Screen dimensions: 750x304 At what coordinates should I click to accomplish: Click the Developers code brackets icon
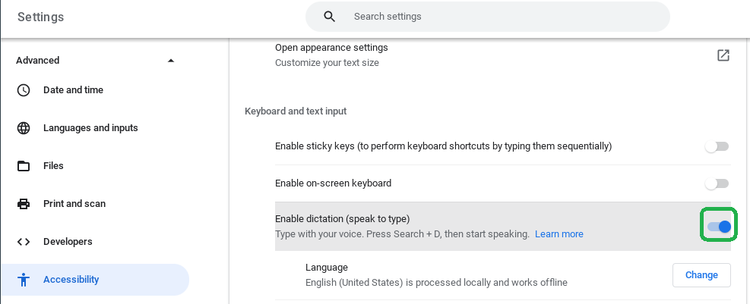pyautogui.click(x=24, y=242)
